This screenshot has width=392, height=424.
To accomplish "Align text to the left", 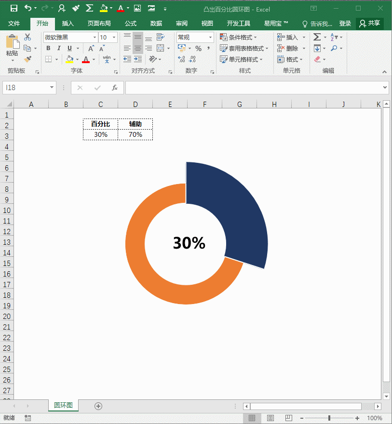I will pos(127,48).
